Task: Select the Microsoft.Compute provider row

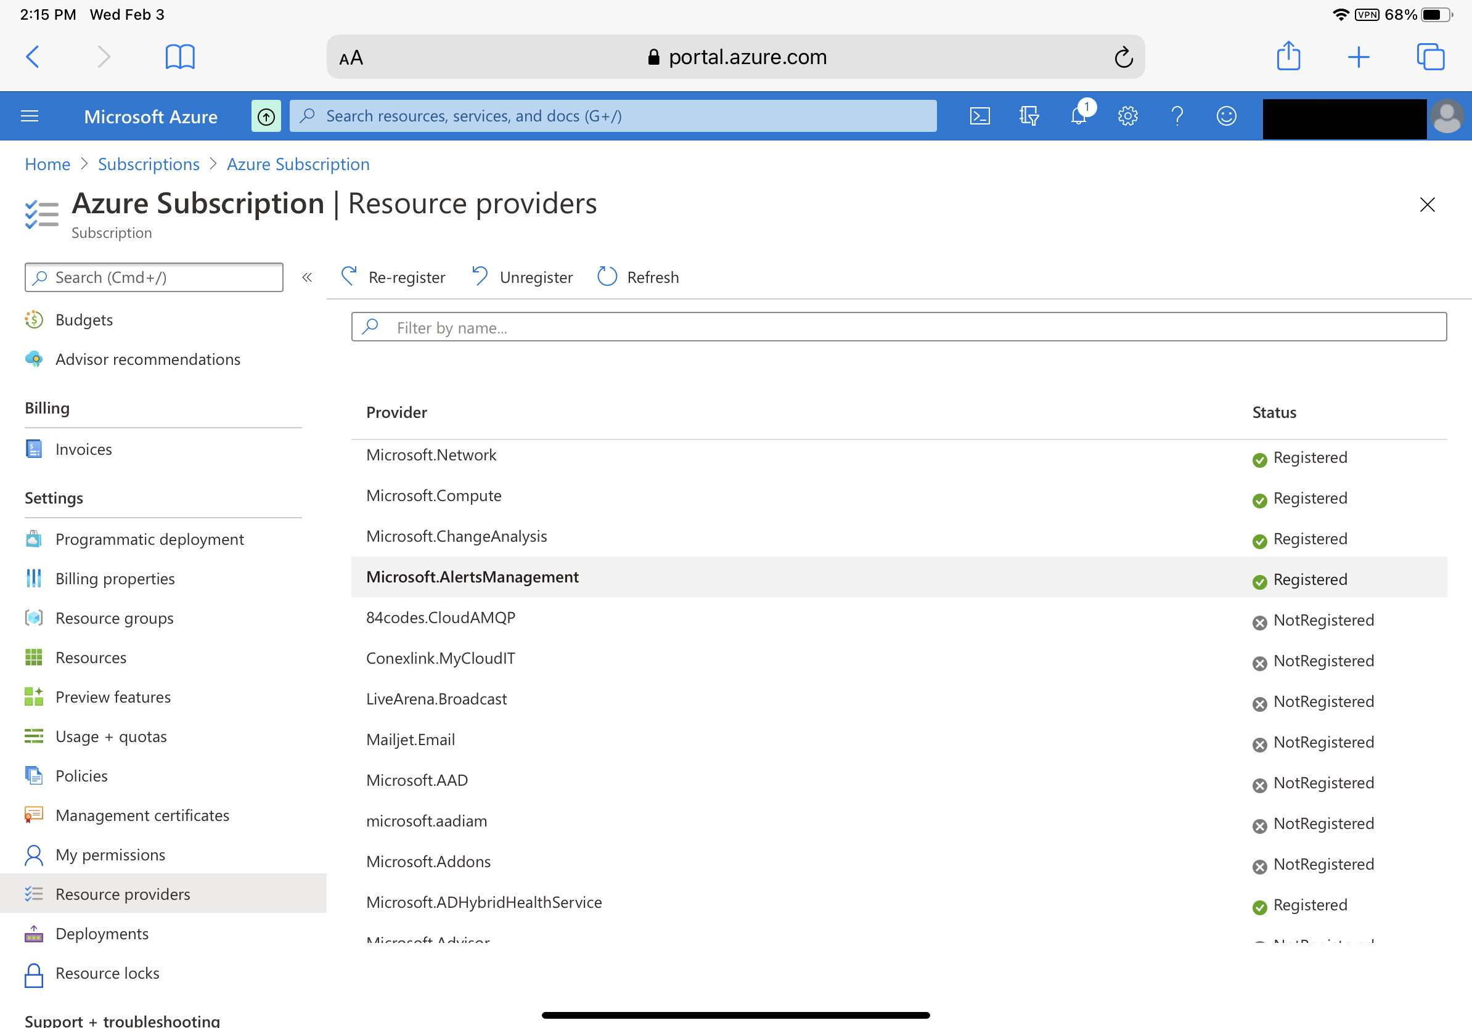Action: 434,496
